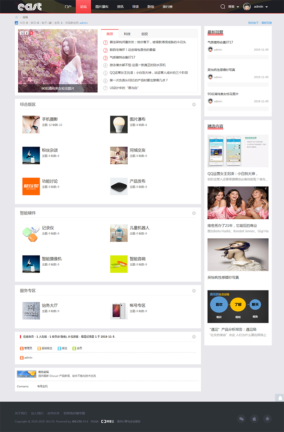Open 我的帖子 link
Viewport: 284px width, 432px height.
click(x=253, y=23)
